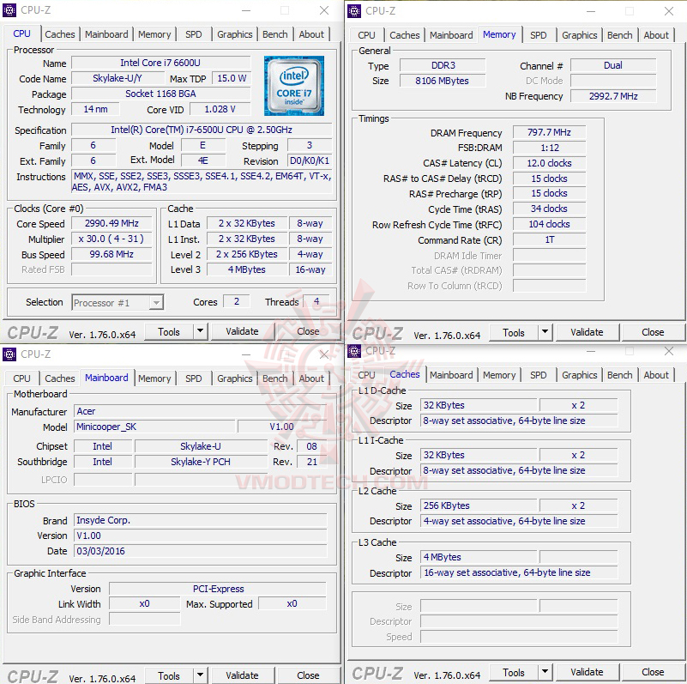
Task: Open the Processor #1 selection combo box
Action: 118,302
